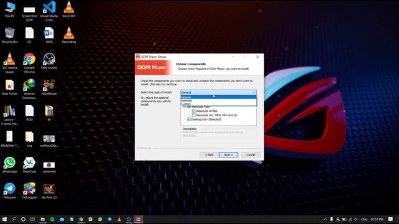The width and height of the screenshot is (399, 224).
Task: Open VLC cone icon on taskbar
Action: coord(119,219)
